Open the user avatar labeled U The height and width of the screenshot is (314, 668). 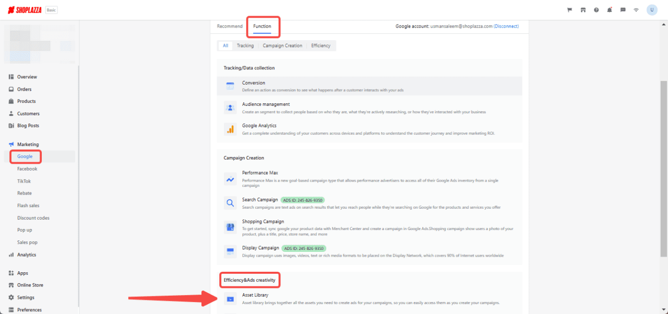(x=652, y=10)
